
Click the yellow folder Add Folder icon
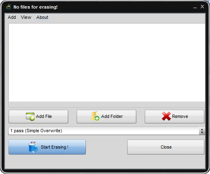click(95, 116)
